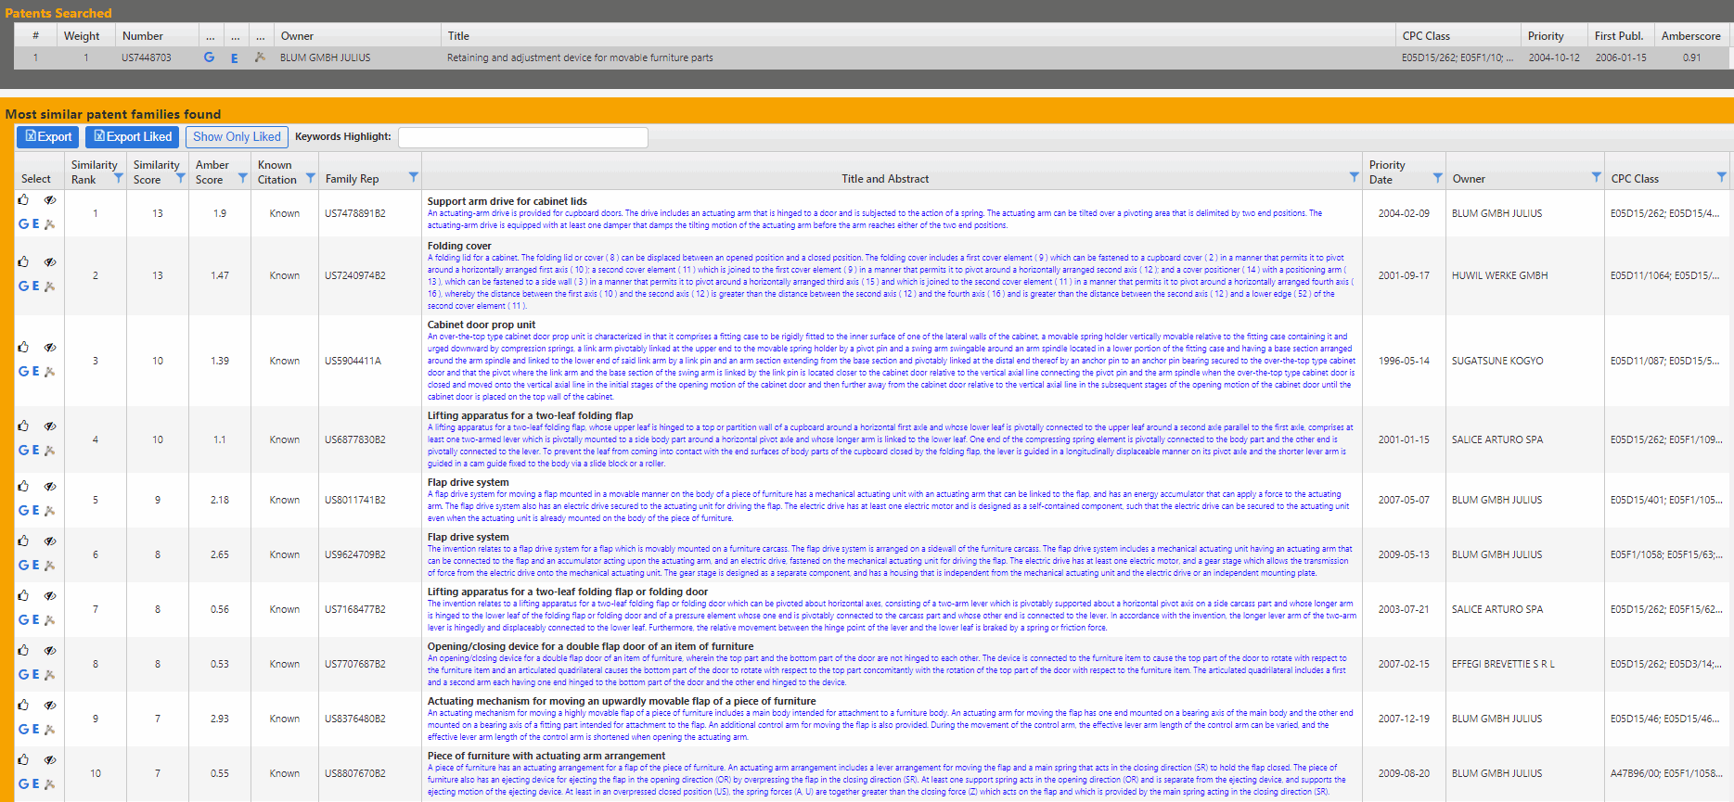The width and height of the screenshot is (1734, 802).
Task: Click Show Only Liked button
Action: (237, 136)
